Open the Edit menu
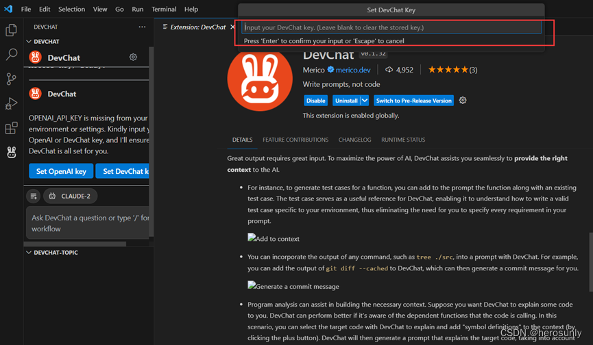The height and width of the screenshot is (345, 593). 45,9
